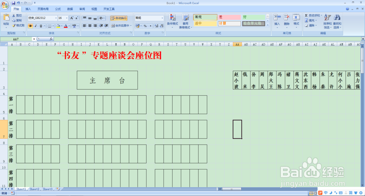Viewport: 365px width, 196px height.
Task: Toggle Underline formatting
Action: tap(41, 26)
